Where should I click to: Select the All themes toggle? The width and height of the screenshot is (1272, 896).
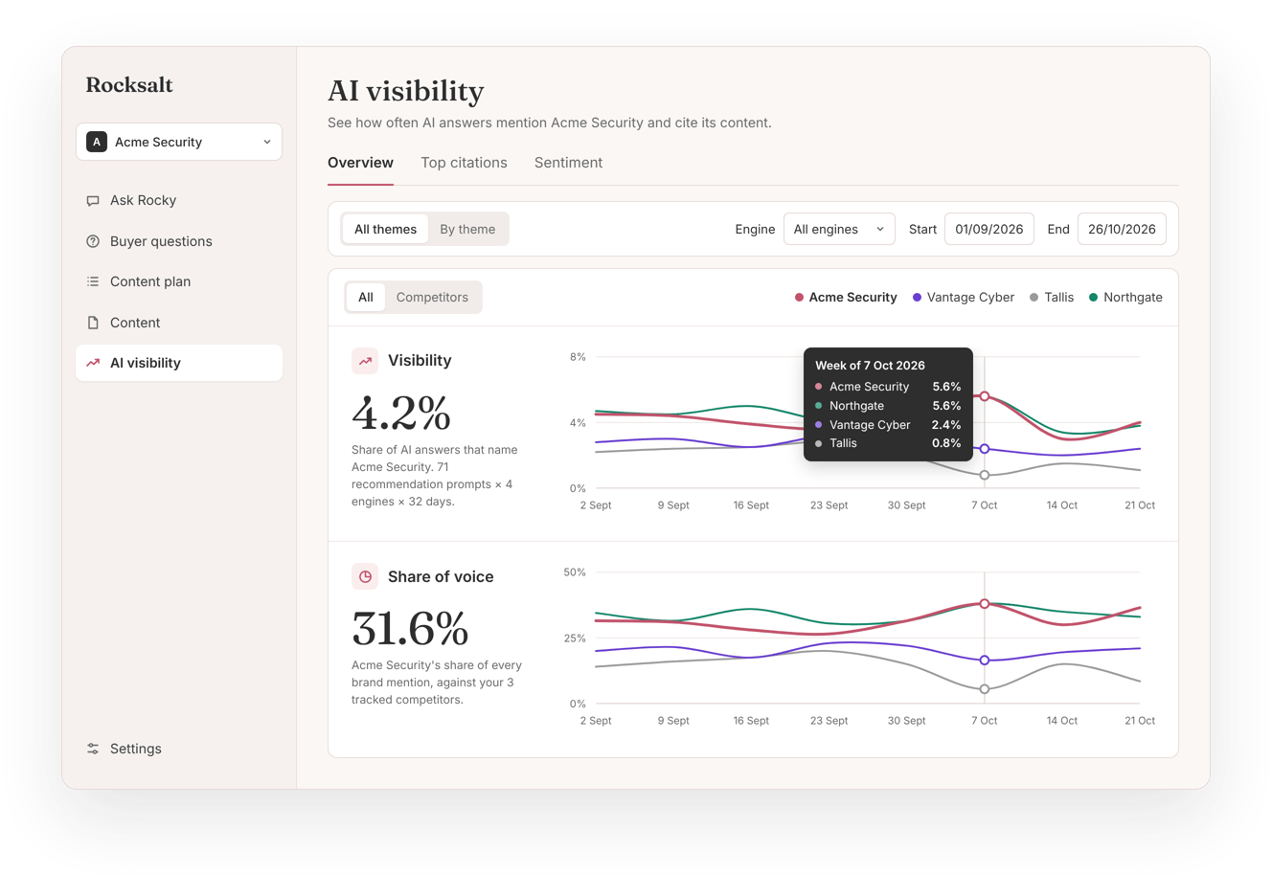coord(385,229)
